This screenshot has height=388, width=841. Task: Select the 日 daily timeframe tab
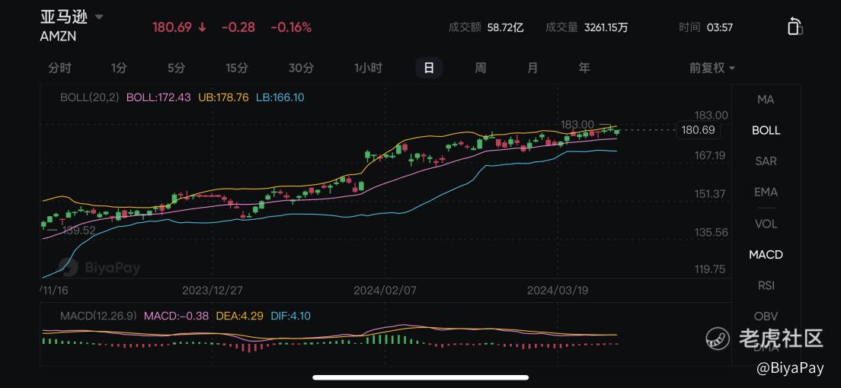pos(429,68)
